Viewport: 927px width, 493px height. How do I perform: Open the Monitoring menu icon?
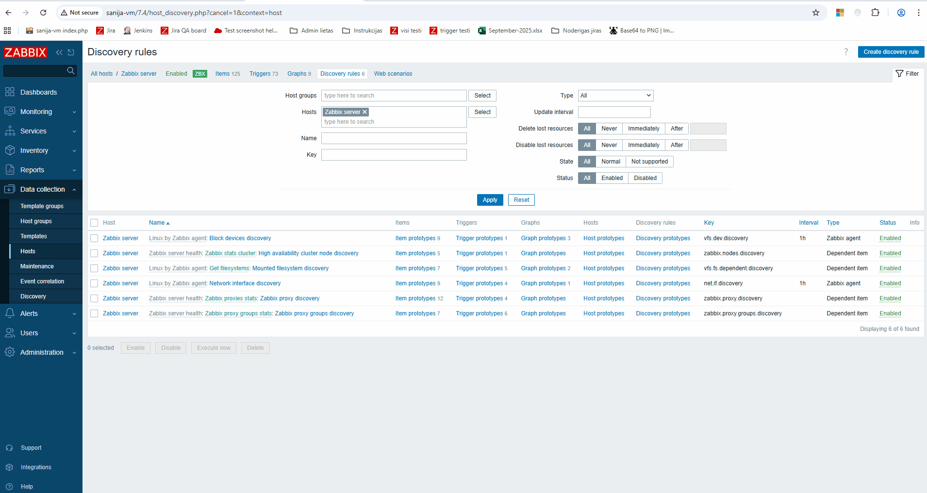[10, 111]
